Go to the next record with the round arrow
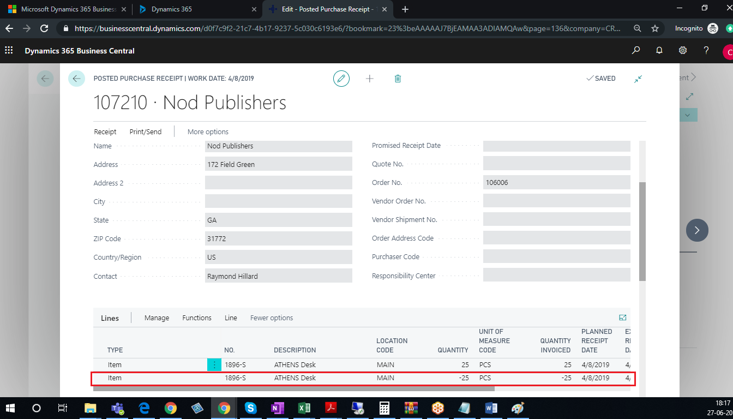Screen dimensions: 733x419 (697, 230)
